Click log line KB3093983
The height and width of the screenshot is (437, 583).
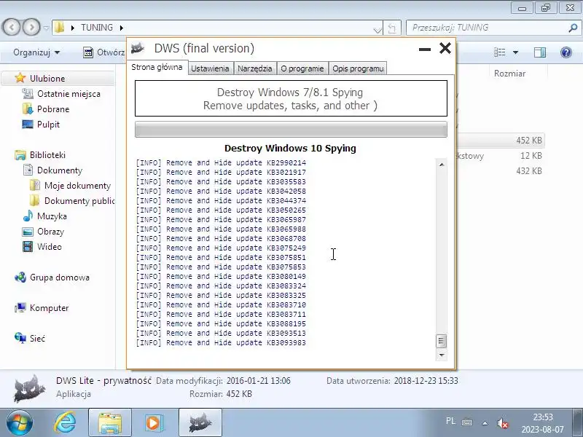tap(221, 342)
